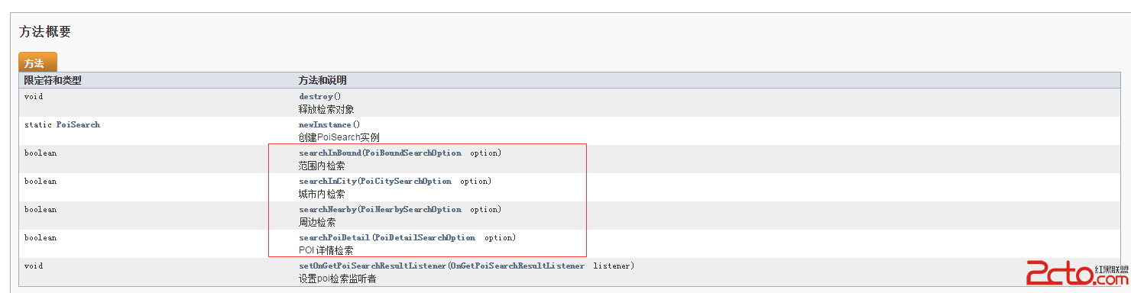Click the searchPoiDetail method link
1131x293 pixels.
tap(334, 237)
